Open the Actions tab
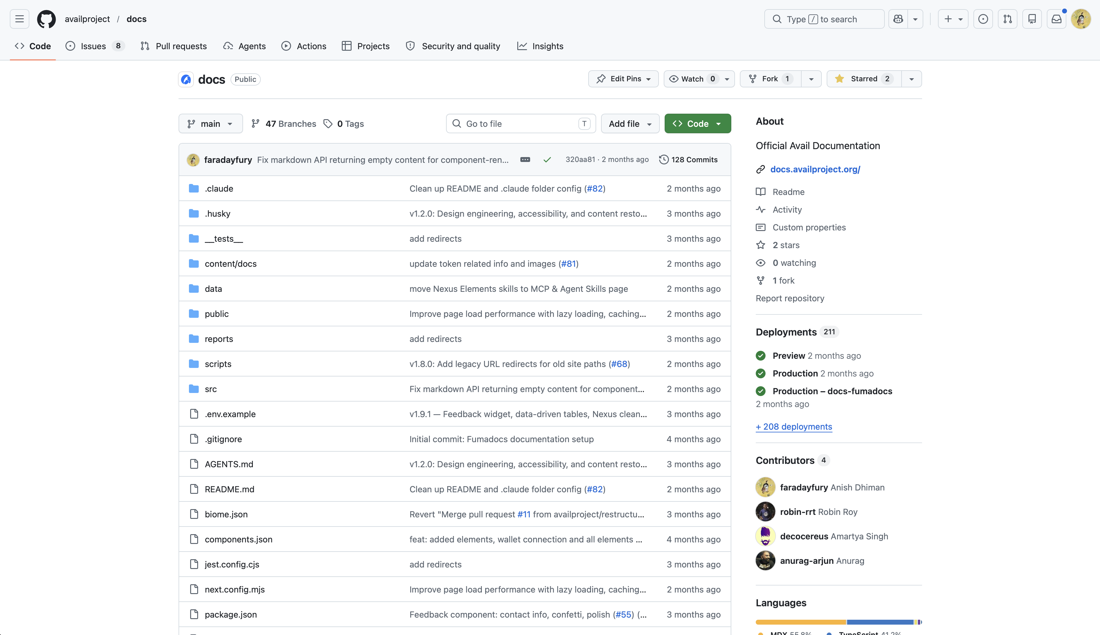 (x=304, y=46)
